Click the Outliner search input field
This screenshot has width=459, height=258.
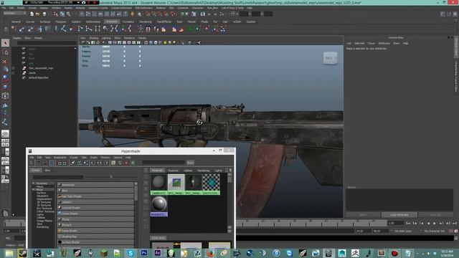coord(47,43)
